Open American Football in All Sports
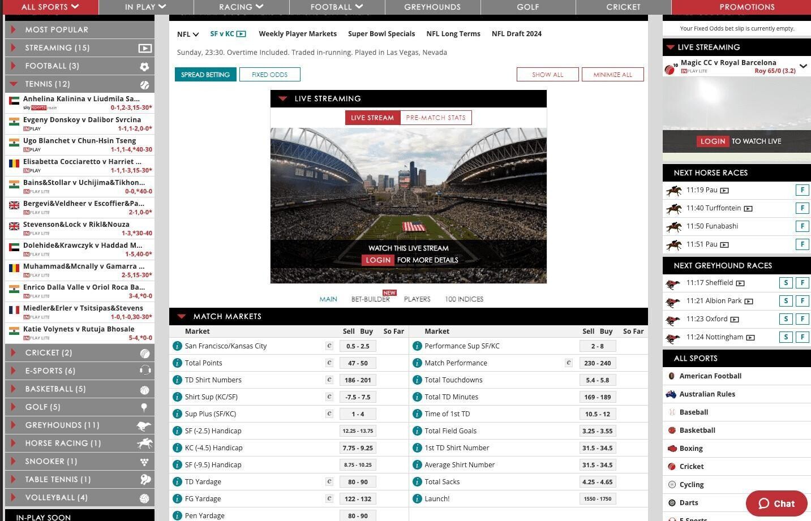 (710, 376)
